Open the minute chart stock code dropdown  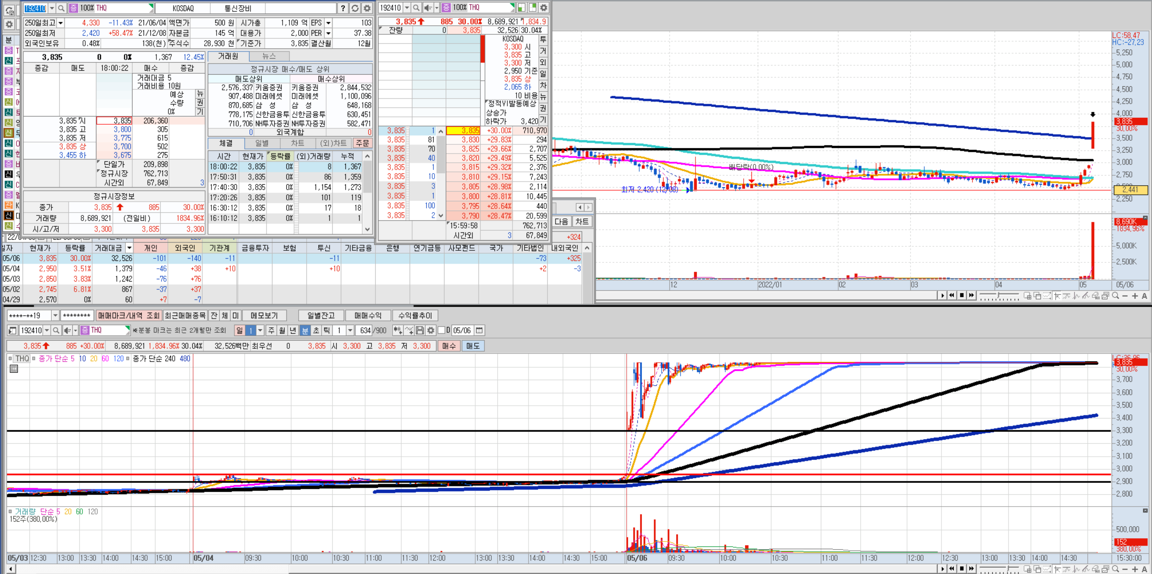(46, 330)
